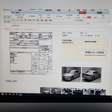Screen dimensions: 112x112
Task: Click the ABS equipment tag
Action: click(x=46, y=20)
